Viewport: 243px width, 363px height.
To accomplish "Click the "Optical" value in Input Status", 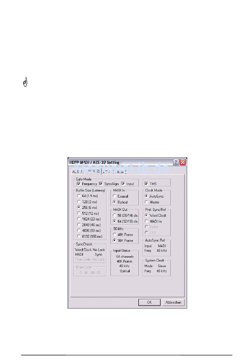I will pos(125,271).
